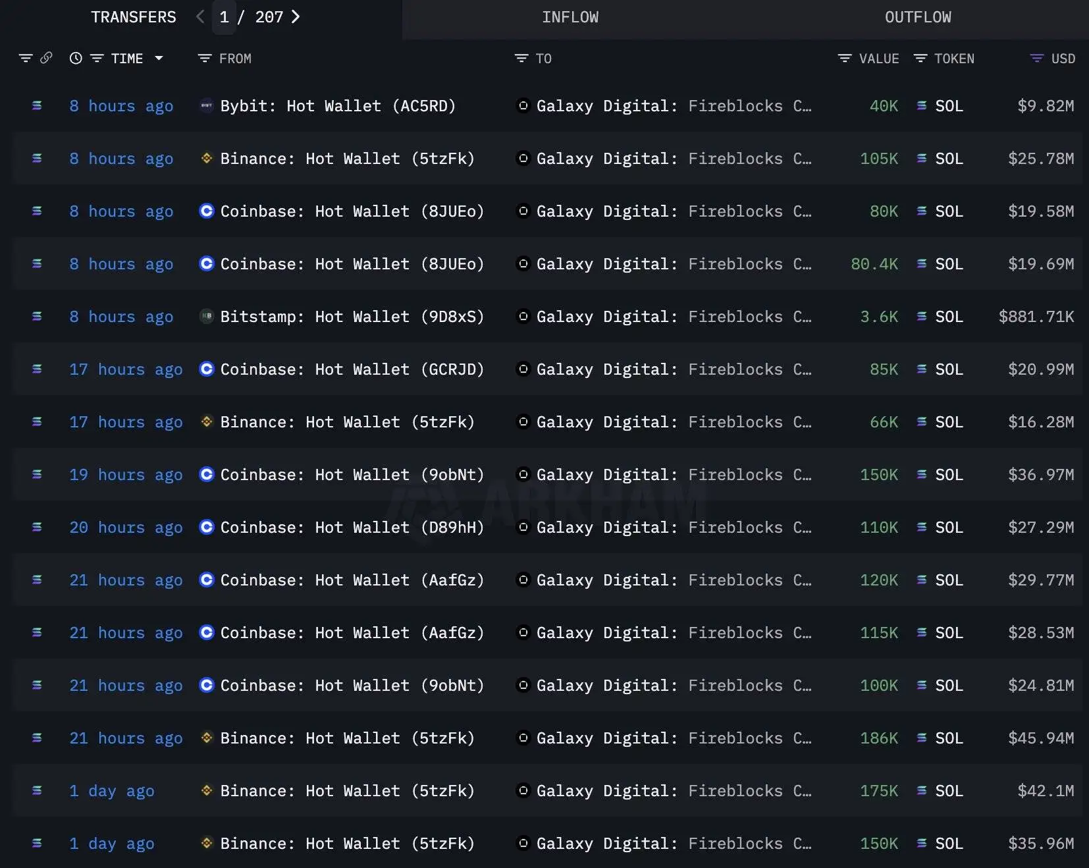The height and width of the screenshot is (868, 1089).
Task: Click the page number 1 input field
Action: [x=224, y=18]
